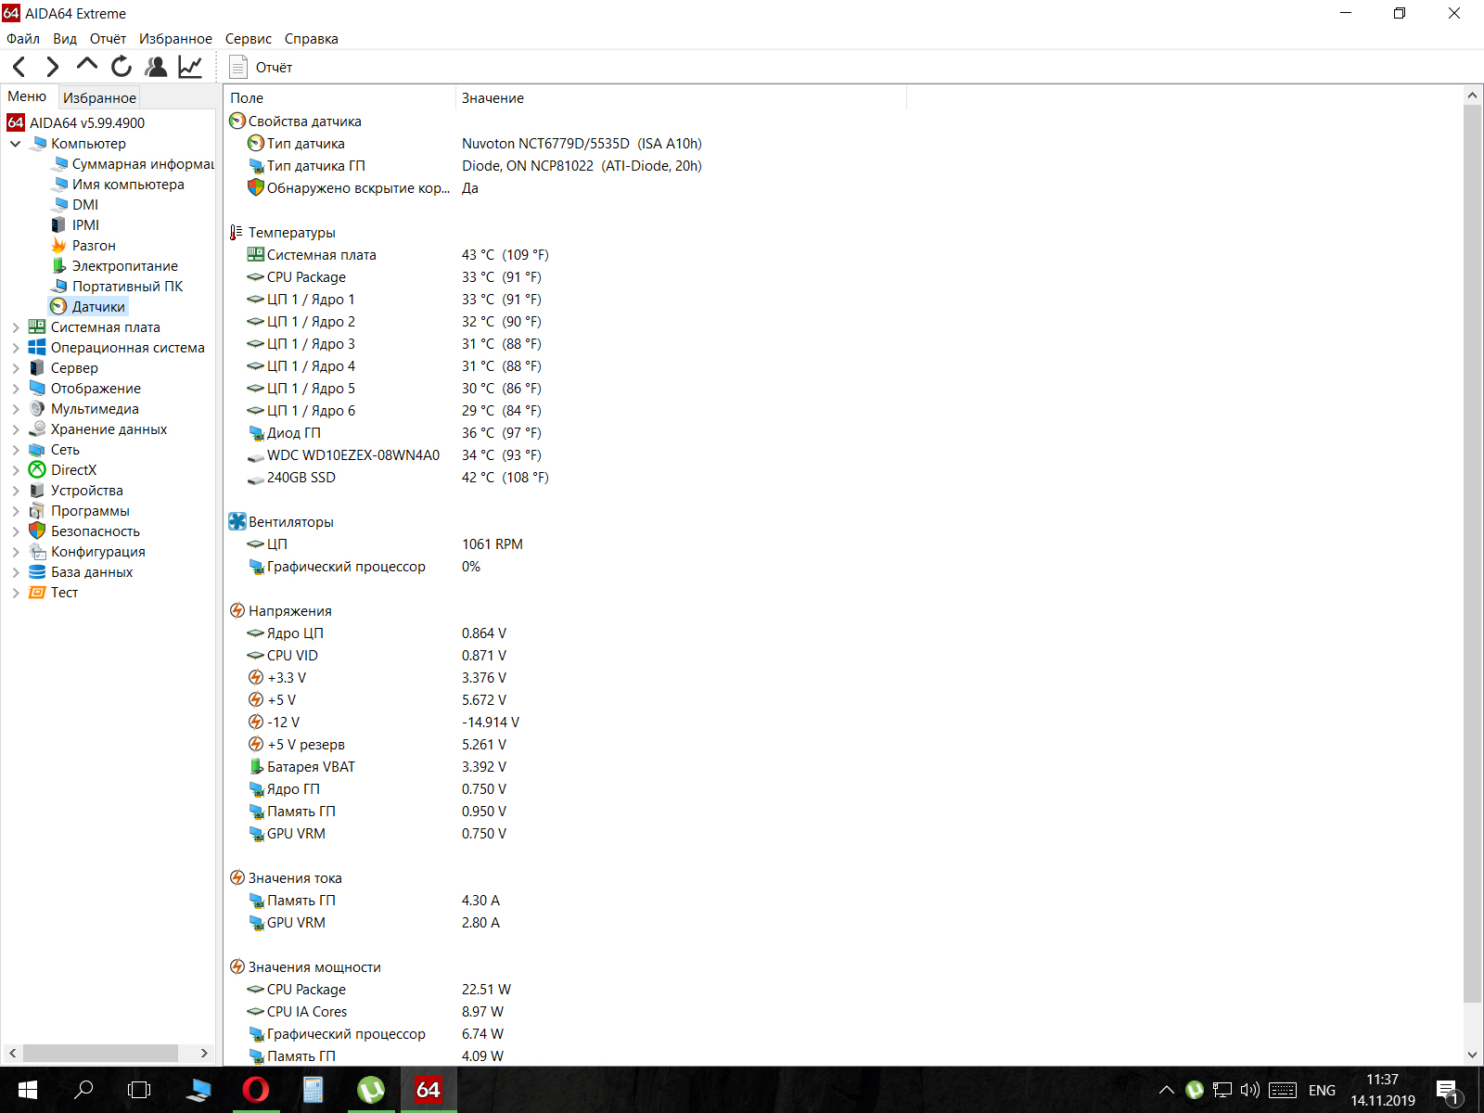
Task: Open uTorrent from the taskbar
Action: pyautogui.click(x=371, y=1090)
